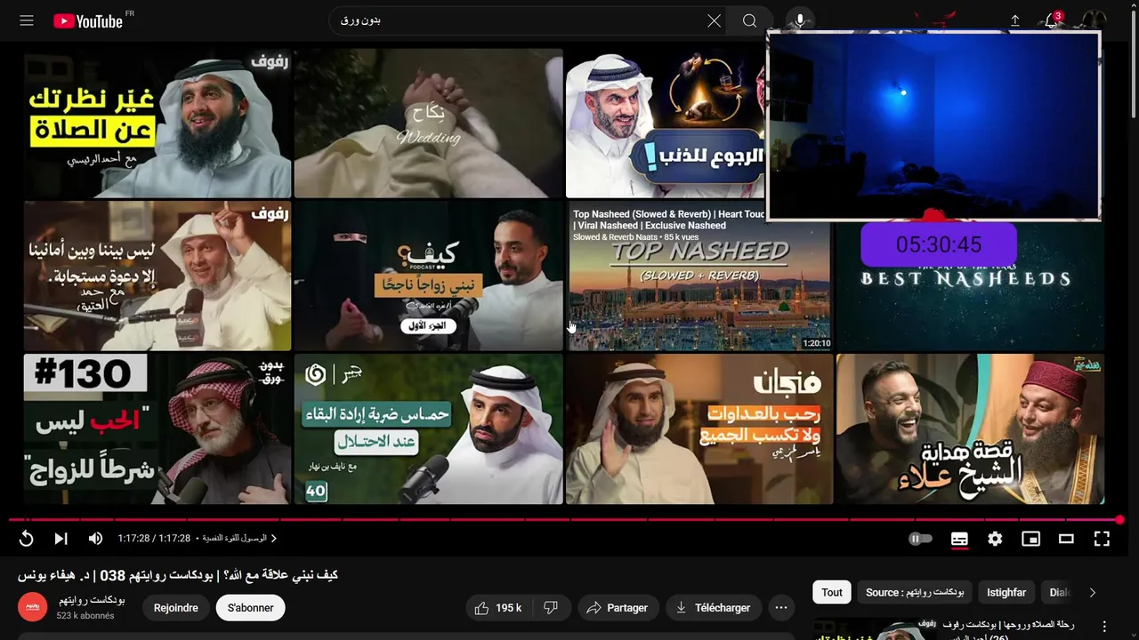Open chapter list chevron in player
This screenshot has width=1139, height=640.
tap(274, 539)
